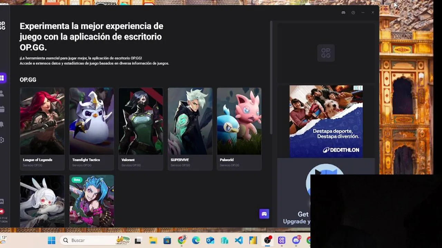Choose the SUPERVIVE game card

point(190,128)
